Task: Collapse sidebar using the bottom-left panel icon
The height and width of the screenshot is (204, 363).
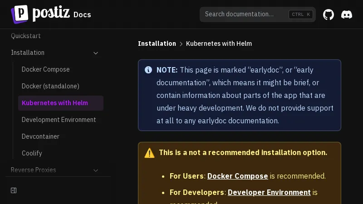Action: pyautogui.click(x=14, y=190)
